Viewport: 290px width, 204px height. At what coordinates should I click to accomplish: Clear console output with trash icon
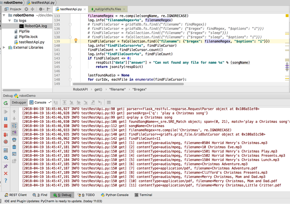[x=14, y=147]
